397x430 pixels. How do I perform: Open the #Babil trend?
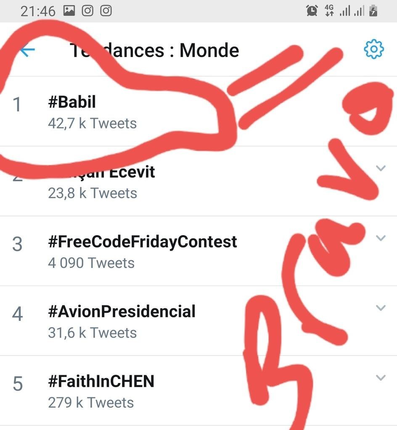point(72,102)
